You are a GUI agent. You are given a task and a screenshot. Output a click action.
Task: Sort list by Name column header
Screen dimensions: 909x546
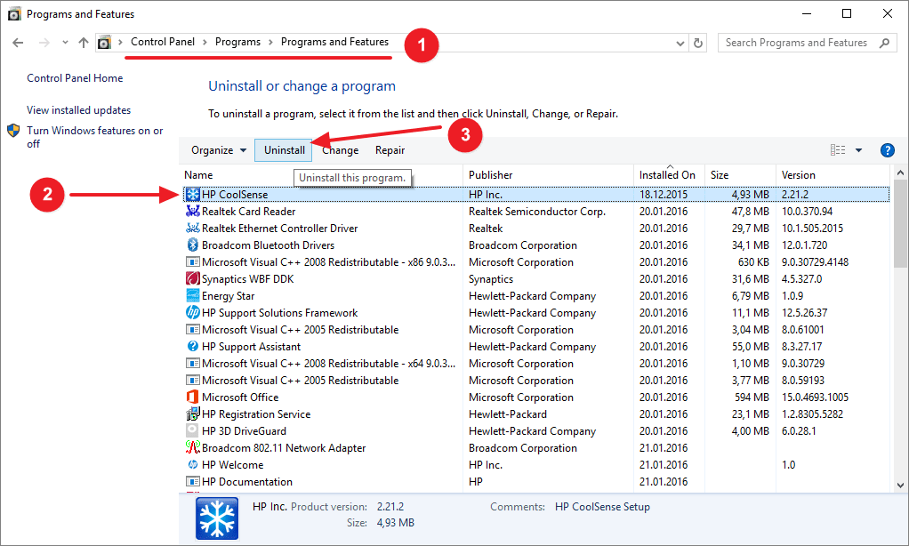(321, 175)
